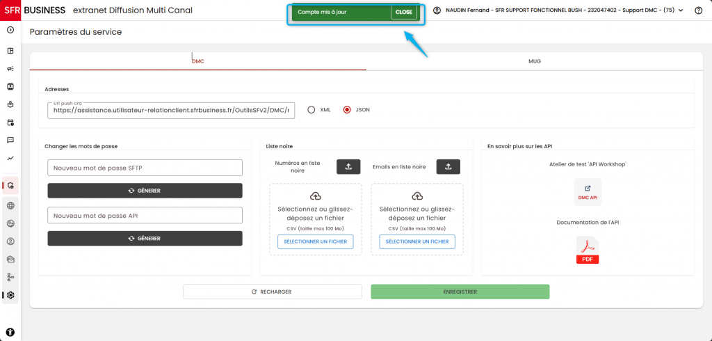Click the ENREGISTRER button

(460, 292)
